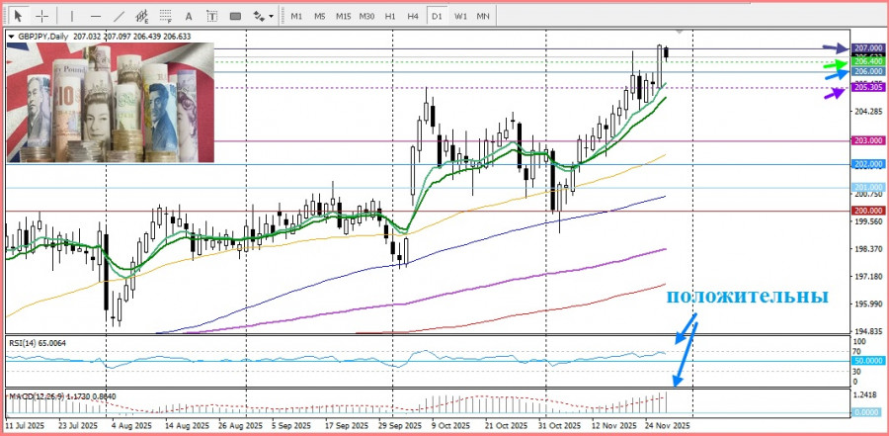
Task: Click the 4 Aug 2025 date label
Action: click(130, 425)
